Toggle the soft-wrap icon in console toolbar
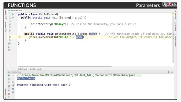 [x=13, y=82]
